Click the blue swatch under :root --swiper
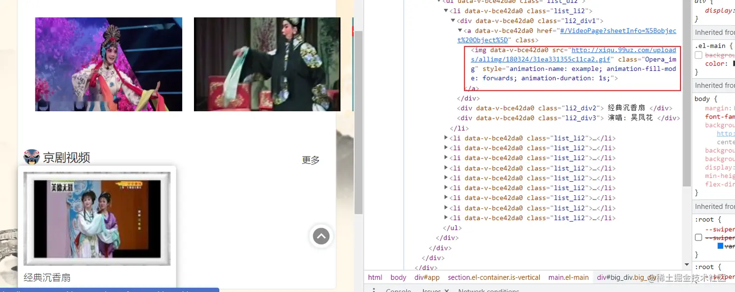This screenshot has width=735, height=292. 720,246
